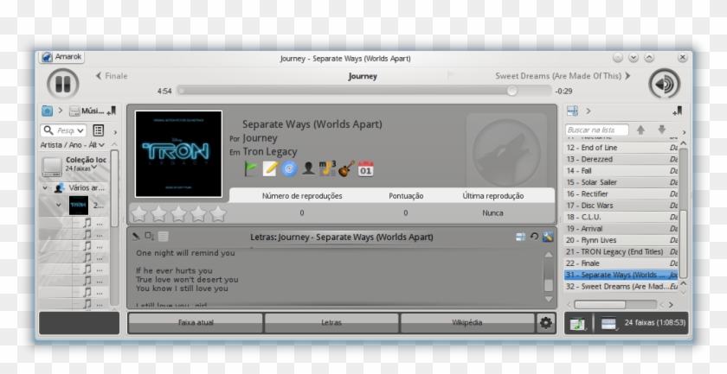
Task: Toggle lyrics auto-scroll icon
Action: pyautogui.click(x=149, y=237)
